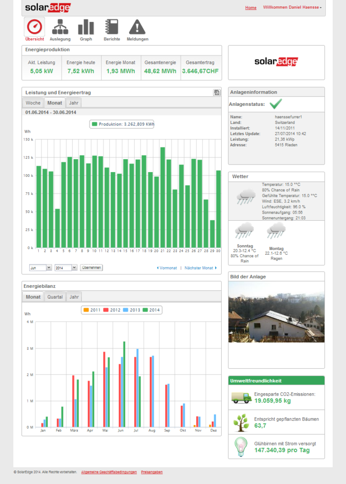
Task: Open the Auslegung layout icon
Action: (60, 27)
